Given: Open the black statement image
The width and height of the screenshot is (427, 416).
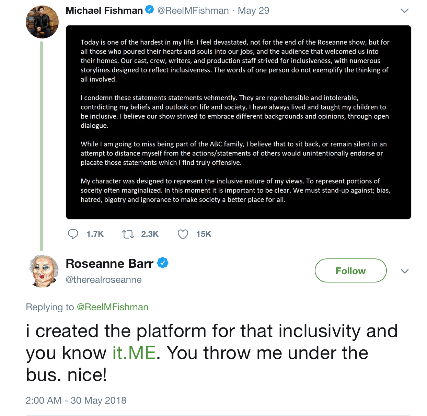Looking at the screenshot, I should [238, 122].
